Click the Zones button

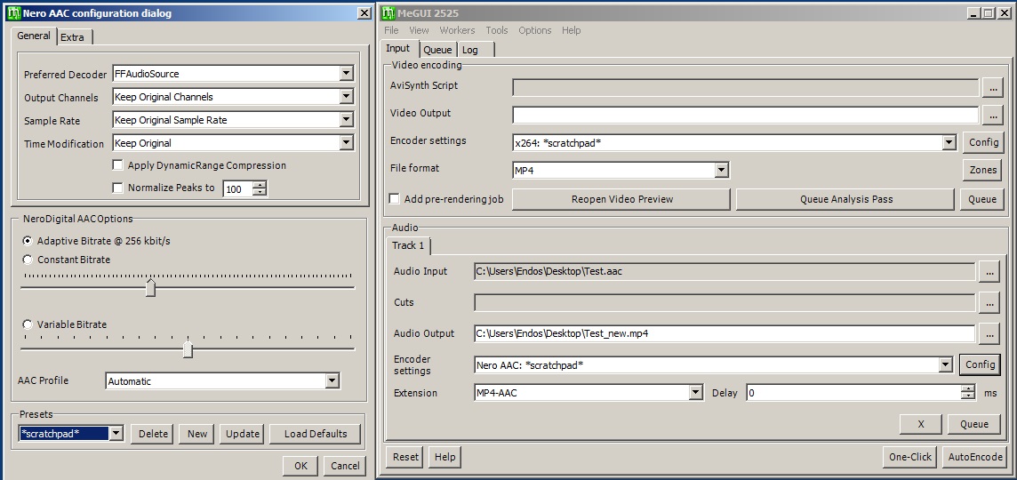point(983,171)
